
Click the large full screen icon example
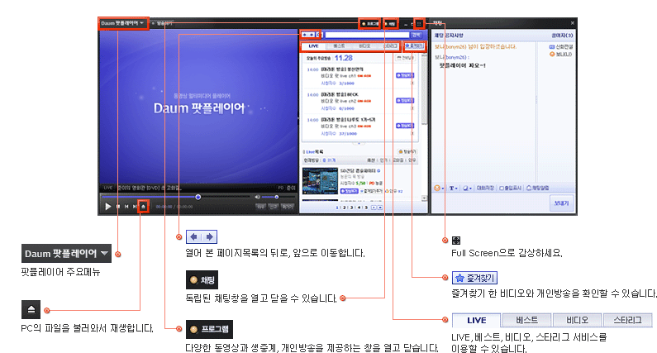tap(456, 241)
